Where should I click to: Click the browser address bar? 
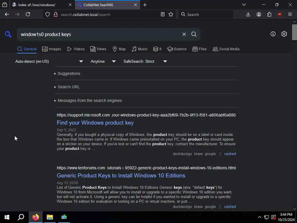109,15
